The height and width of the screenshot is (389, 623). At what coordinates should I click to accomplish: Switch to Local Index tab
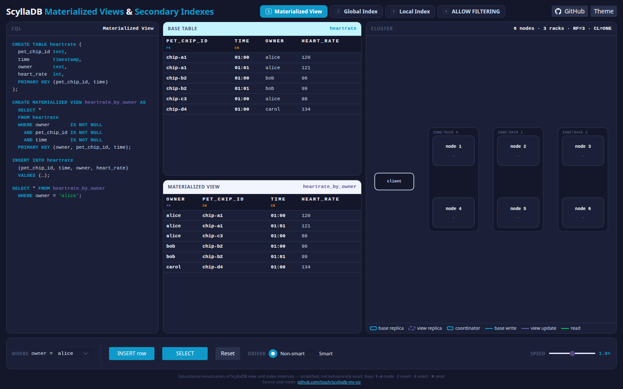(x=410, y=12)
